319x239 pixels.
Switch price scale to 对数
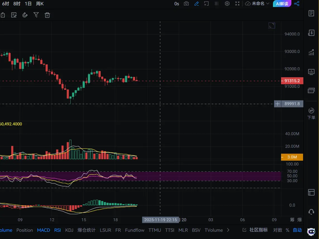click(x=278, y=230)
